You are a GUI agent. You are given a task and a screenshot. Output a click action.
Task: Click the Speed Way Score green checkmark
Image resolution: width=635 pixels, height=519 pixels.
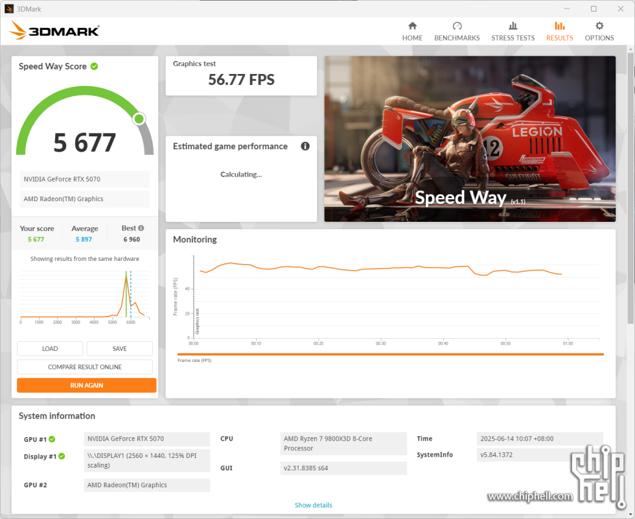coord(95,66)
